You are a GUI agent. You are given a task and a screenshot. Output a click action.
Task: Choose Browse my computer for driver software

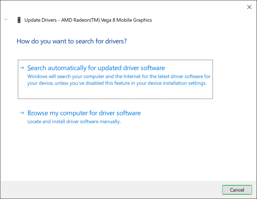pos(84,113)
